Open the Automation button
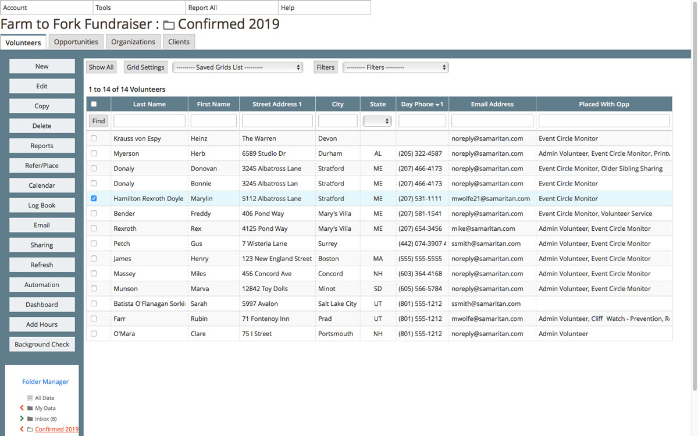 (x=42, y=285)
